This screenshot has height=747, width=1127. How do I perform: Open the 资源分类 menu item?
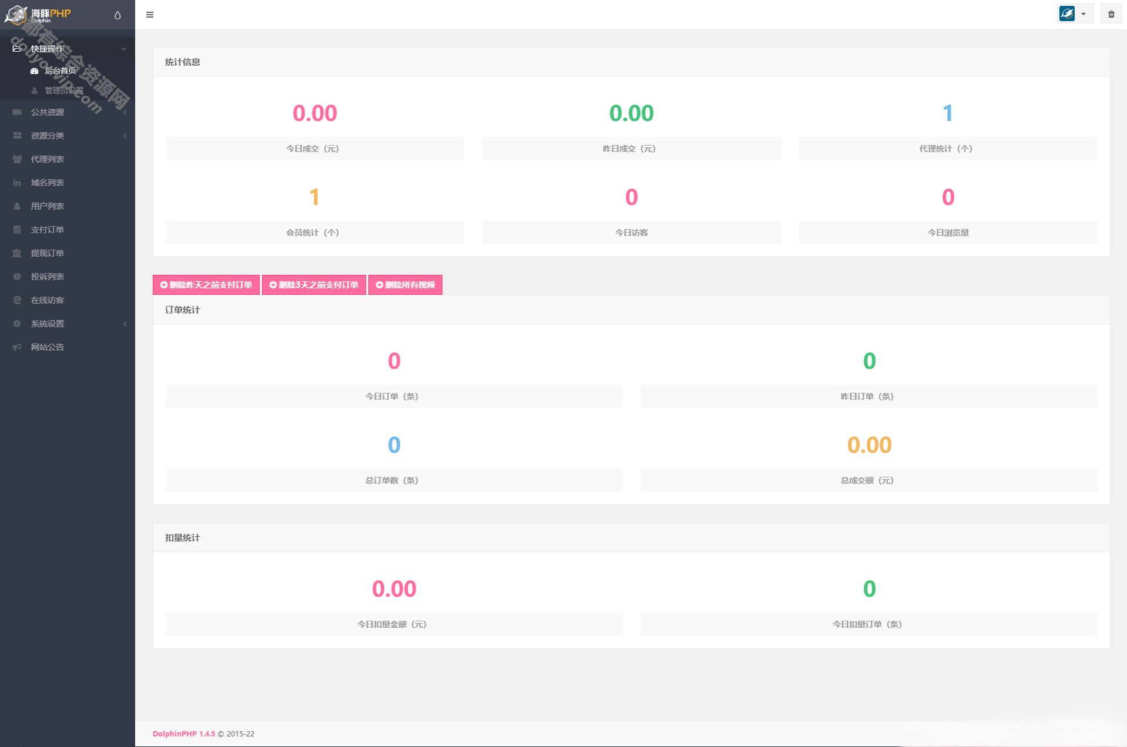48,136
